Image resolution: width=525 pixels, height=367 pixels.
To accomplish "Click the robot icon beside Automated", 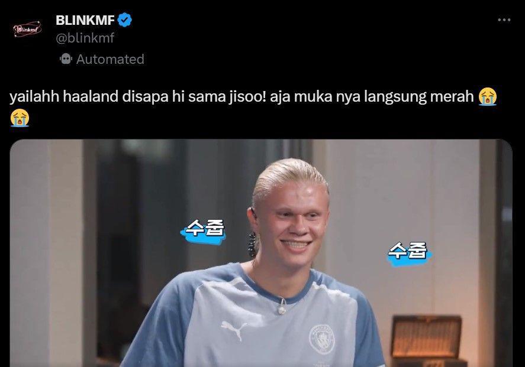I will click(66, 59).
